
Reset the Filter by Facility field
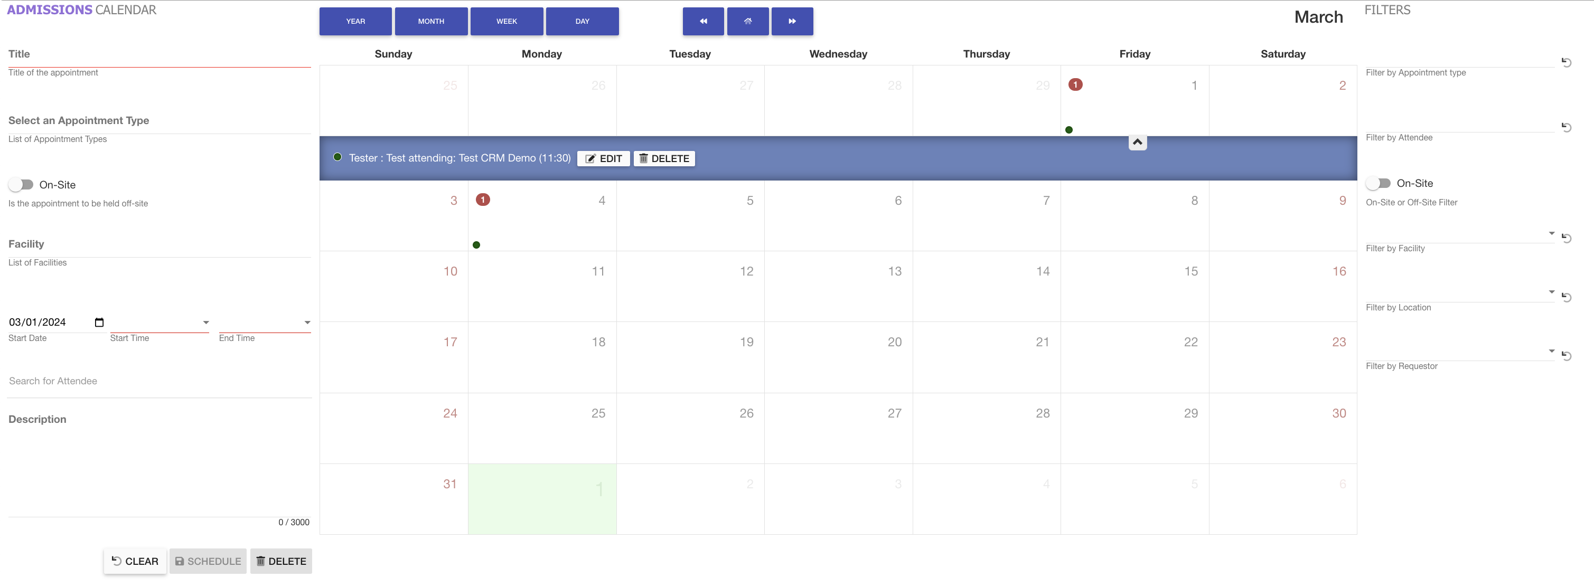(1566, 238)
